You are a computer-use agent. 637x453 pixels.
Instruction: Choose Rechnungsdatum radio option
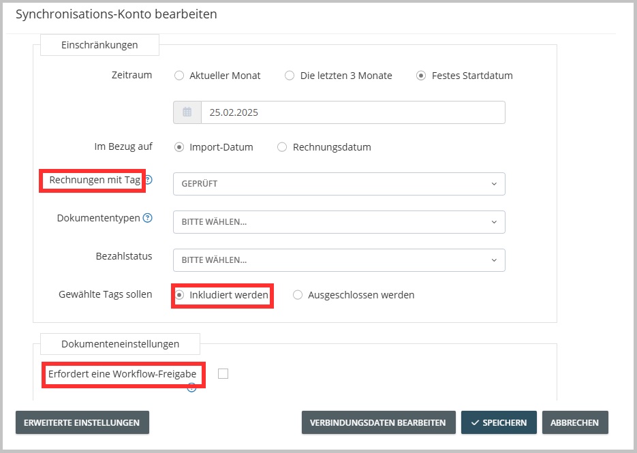(282, 147)
